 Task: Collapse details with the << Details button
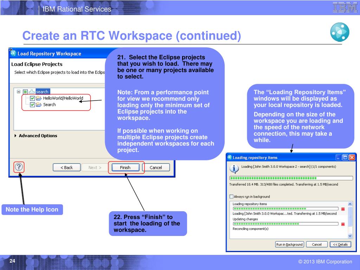340,245
